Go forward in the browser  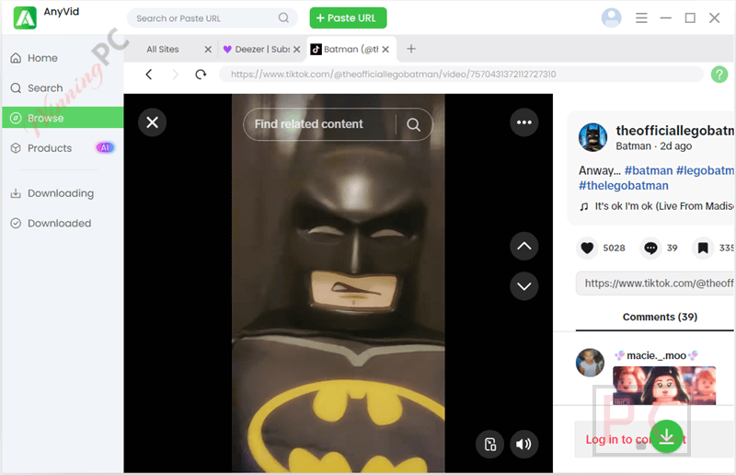coord(175,75)
